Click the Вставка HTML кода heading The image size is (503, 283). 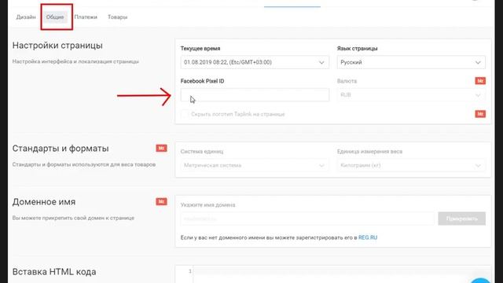54,272
